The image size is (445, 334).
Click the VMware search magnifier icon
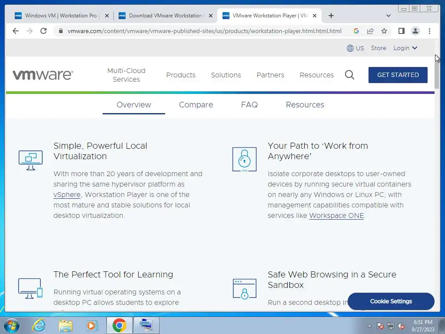point(349,75)
